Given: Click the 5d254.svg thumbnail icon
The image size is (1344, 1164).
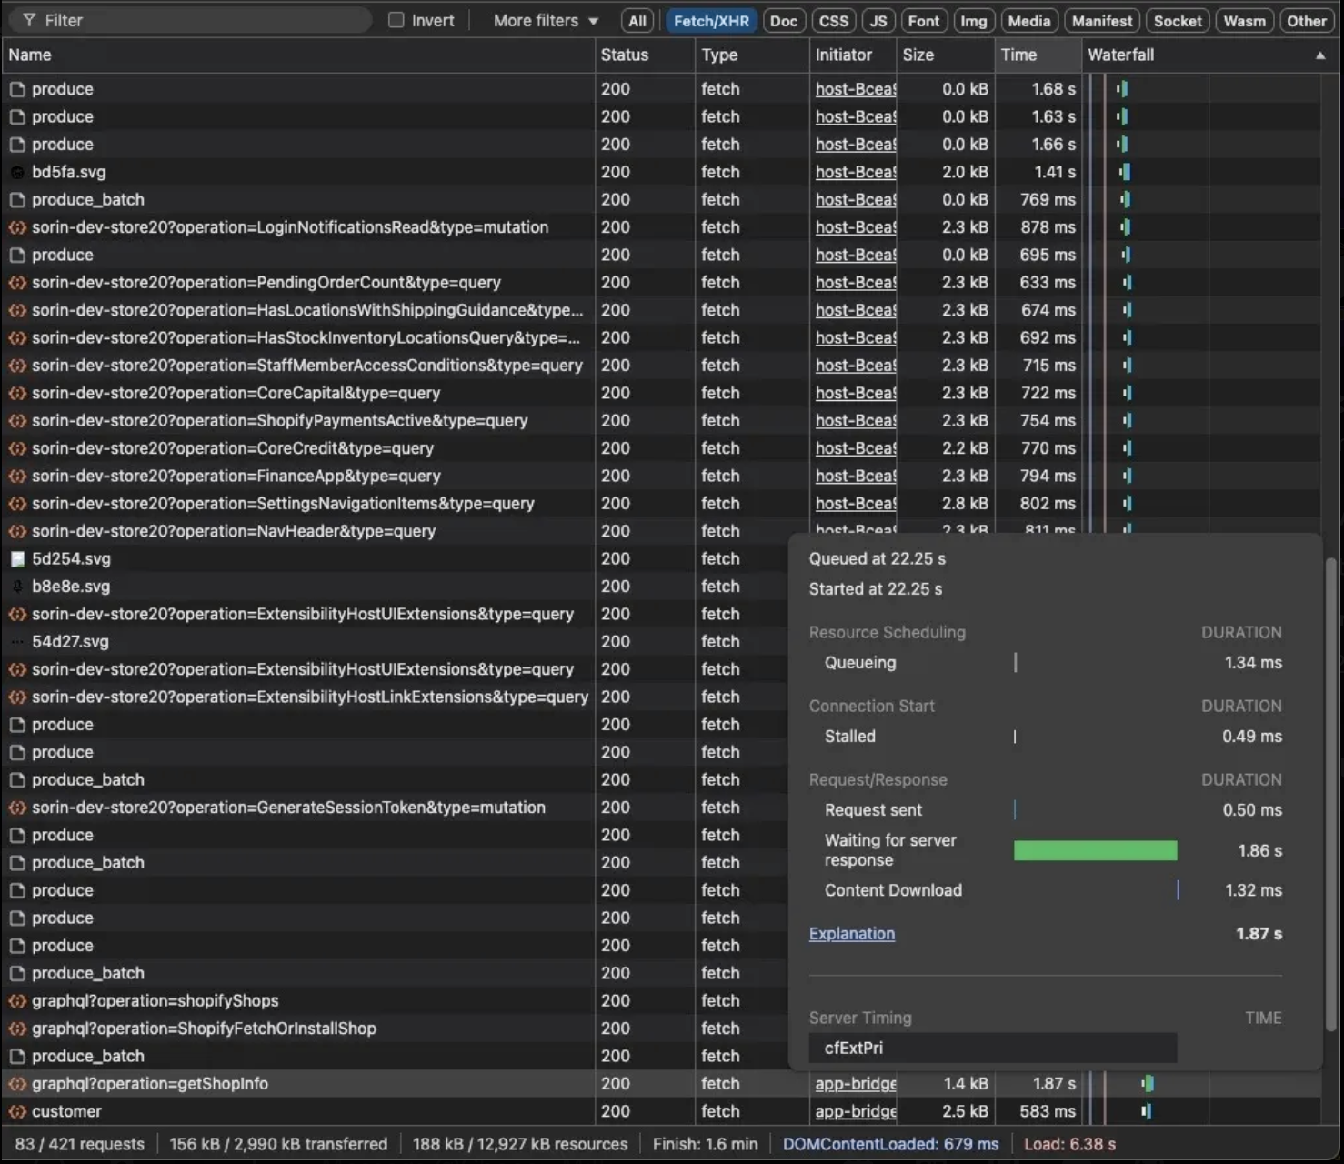Looking at the screenshot, I should click(x=17, y=559).
